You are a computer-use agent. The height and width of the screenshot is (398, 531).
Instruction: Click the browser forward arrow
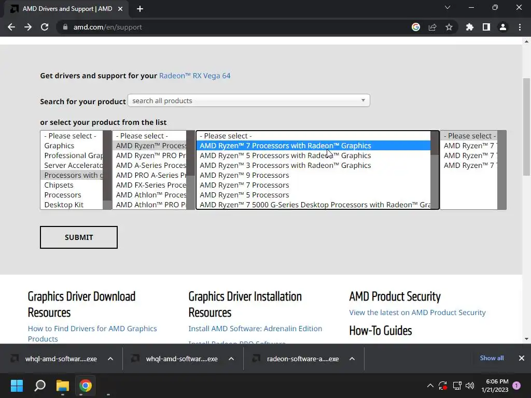[x=28, y=27]
